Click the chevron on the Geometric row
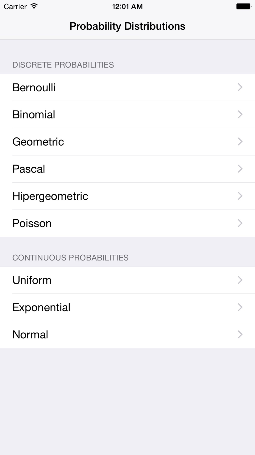The height and width of the screenshot is (455, 255). [x=240, y=142]
